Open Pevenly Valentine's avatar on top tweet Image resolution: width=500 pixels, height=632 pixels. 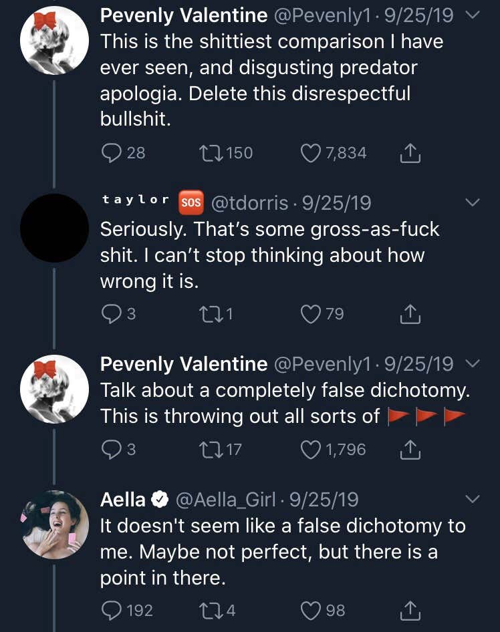(54, 40)
